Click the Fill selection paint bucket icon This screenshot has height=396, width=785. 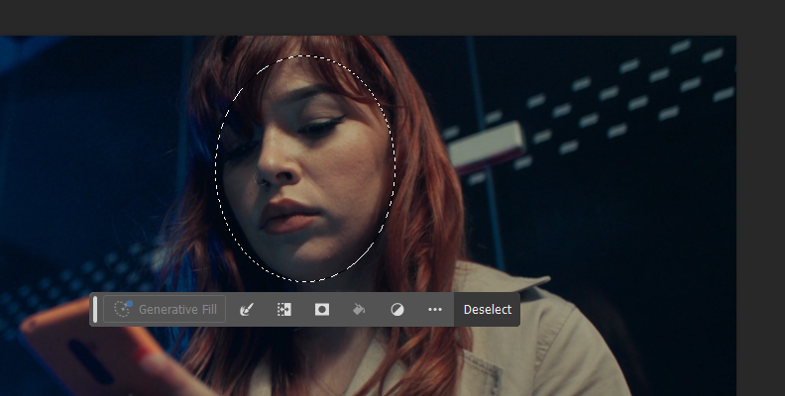tap(360, 309)
